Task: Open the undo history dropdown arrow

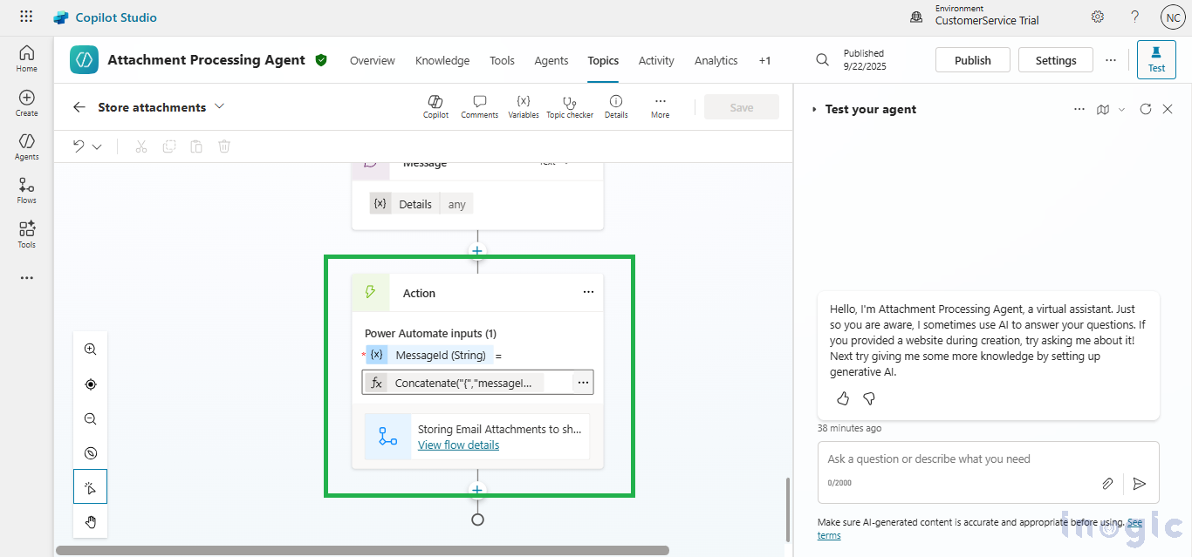Action: tap(97, 146)
